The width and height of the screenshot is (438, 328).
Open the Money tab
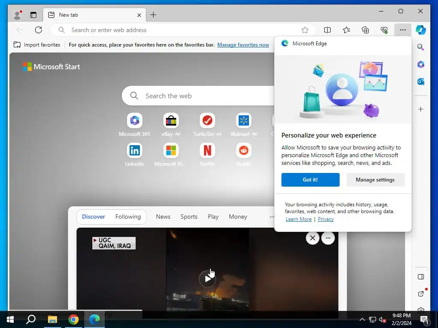click(238, 217)
